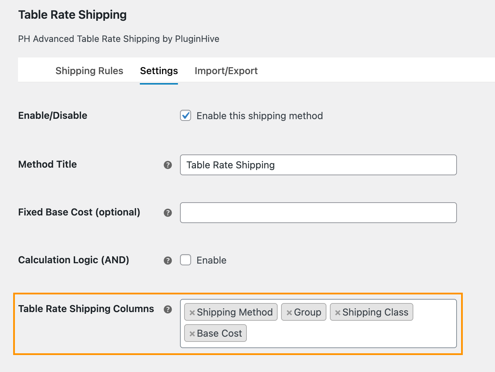495x372 pixels.
Task: Switch to the Import/Export tab
Action: [226, 71]
